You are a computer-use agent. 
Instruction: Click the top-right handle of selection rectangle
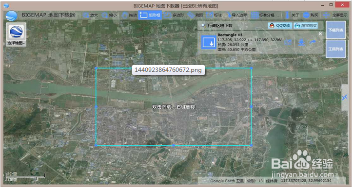pos(251,68)
